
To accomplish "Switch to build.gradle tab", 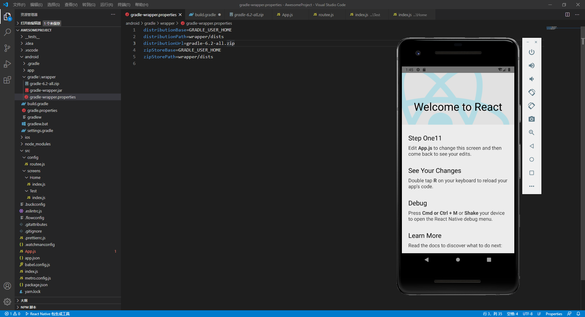I will [x=205, y=15].
